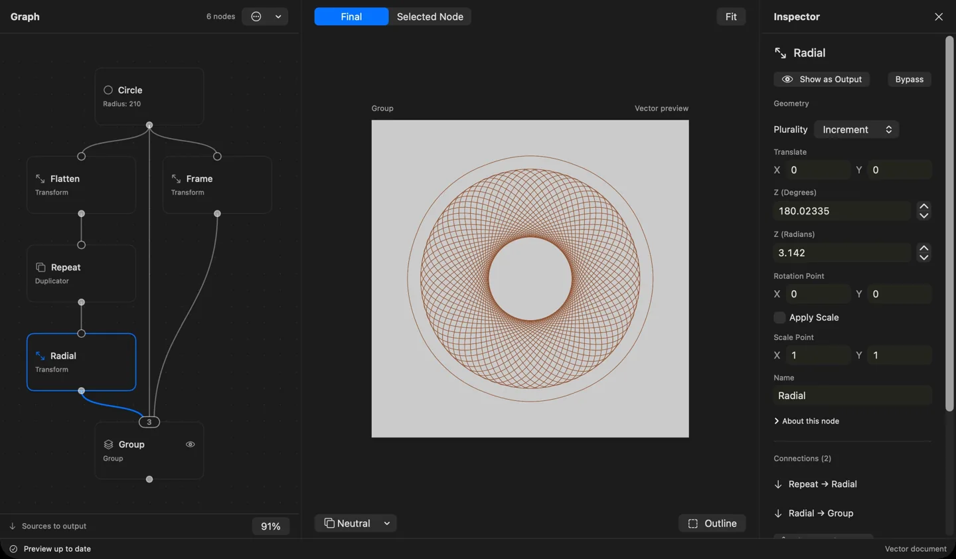Click the Inspector vertical scrollbar

point(949,224)
